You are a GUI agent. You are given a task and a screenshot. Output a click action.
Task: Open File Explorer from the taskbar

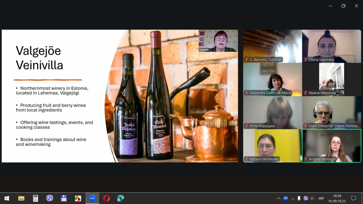pyautogui.click(x=21, y=198)
